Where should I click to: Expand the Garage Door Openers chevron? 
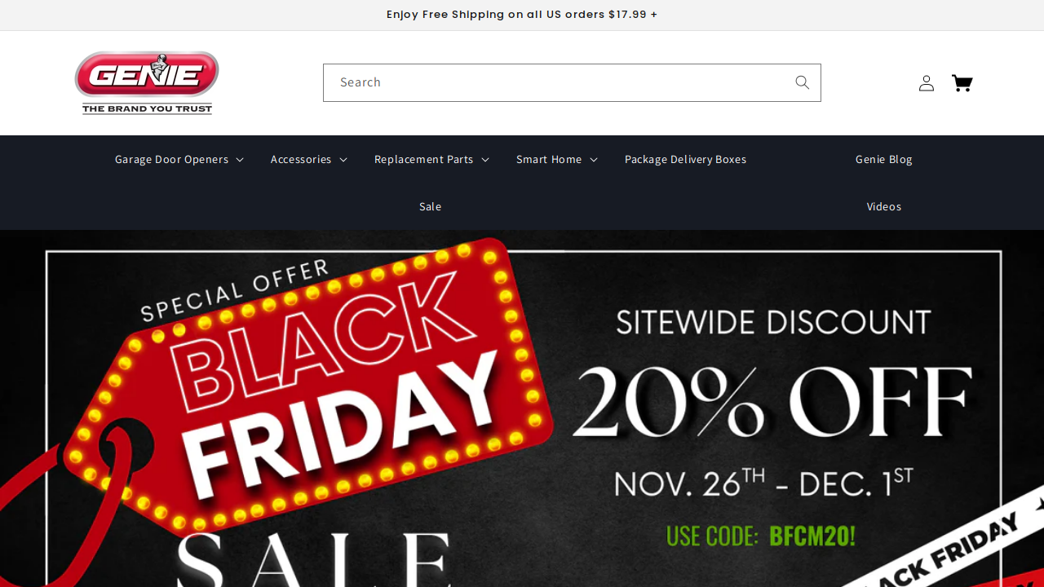(x=240, y=160)
